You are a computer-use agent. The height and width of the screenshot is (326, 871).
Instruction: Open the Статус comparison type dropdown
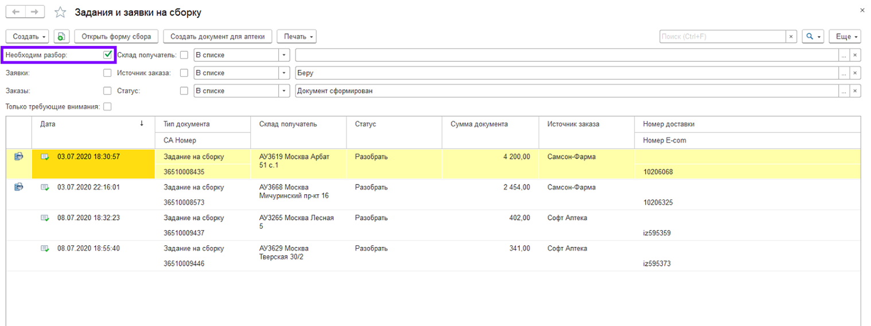284,91
